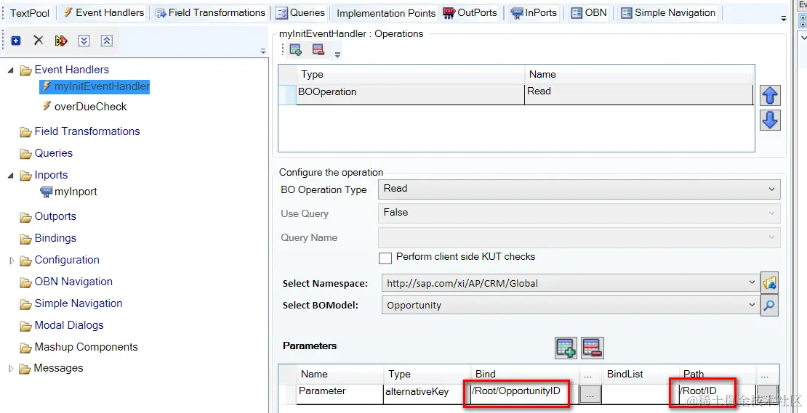807x413 pixels.
Task: Open Simple Navigation folder in tree
Action: [x=71, y=303]
